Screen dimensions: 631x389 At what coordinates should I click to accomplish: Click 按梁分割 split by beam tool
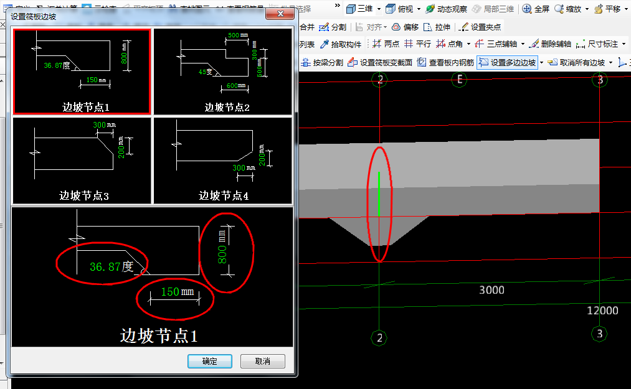pos(322,62)
